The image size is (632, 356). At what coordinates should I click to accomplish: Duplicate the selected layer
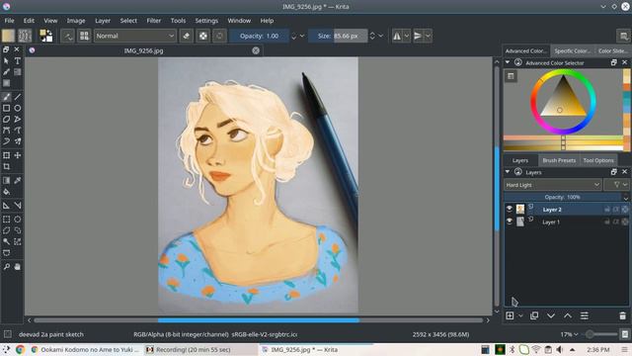534,315
